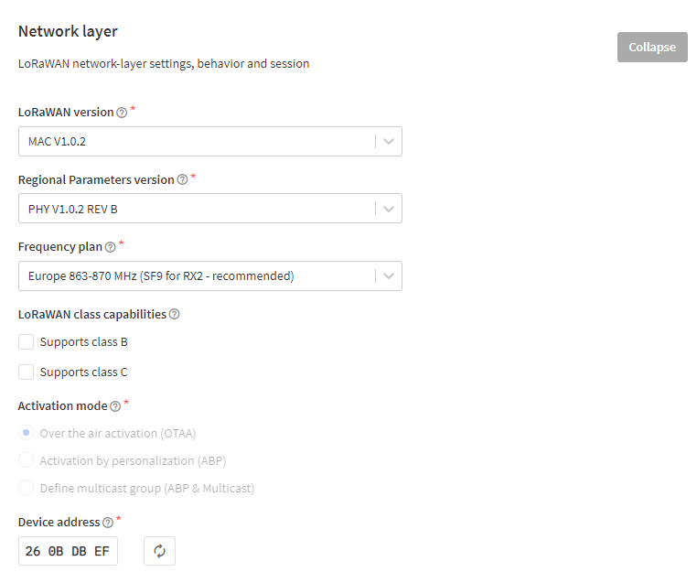Click the Device address input field
This screenshot has width=697, height=572.
pyautogui.click(x=68, y=551)
